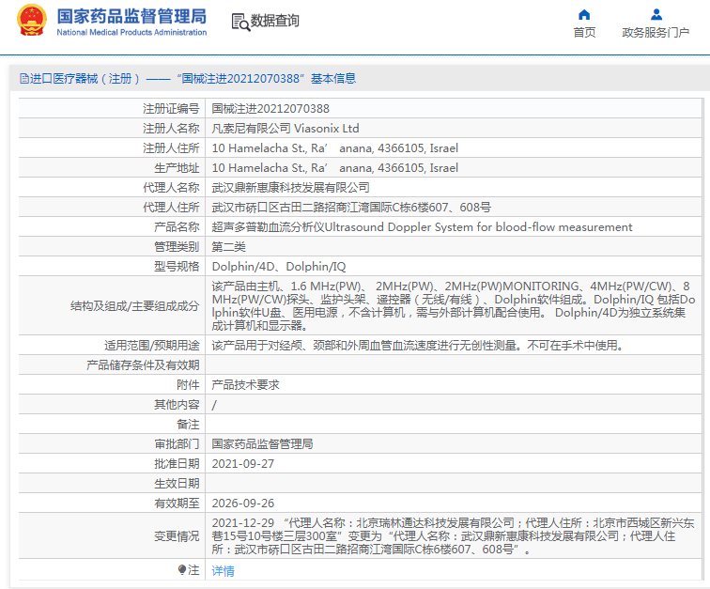Open 政务服务门户 text link

pos(656,33)
